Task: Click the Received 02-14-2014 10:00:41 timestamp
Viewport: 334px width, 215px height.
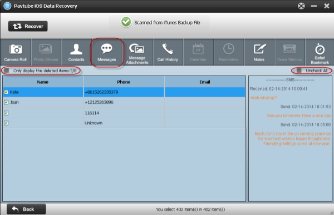Action: point(279,89)
